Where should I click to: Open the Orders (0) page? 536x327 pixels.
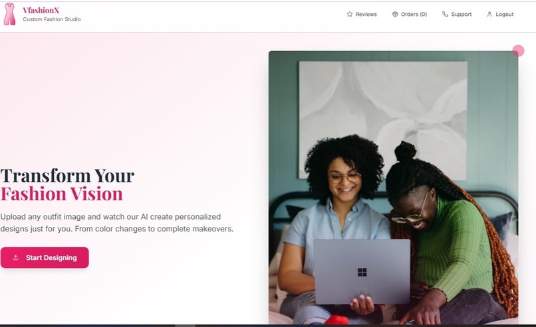click(410, 15)
